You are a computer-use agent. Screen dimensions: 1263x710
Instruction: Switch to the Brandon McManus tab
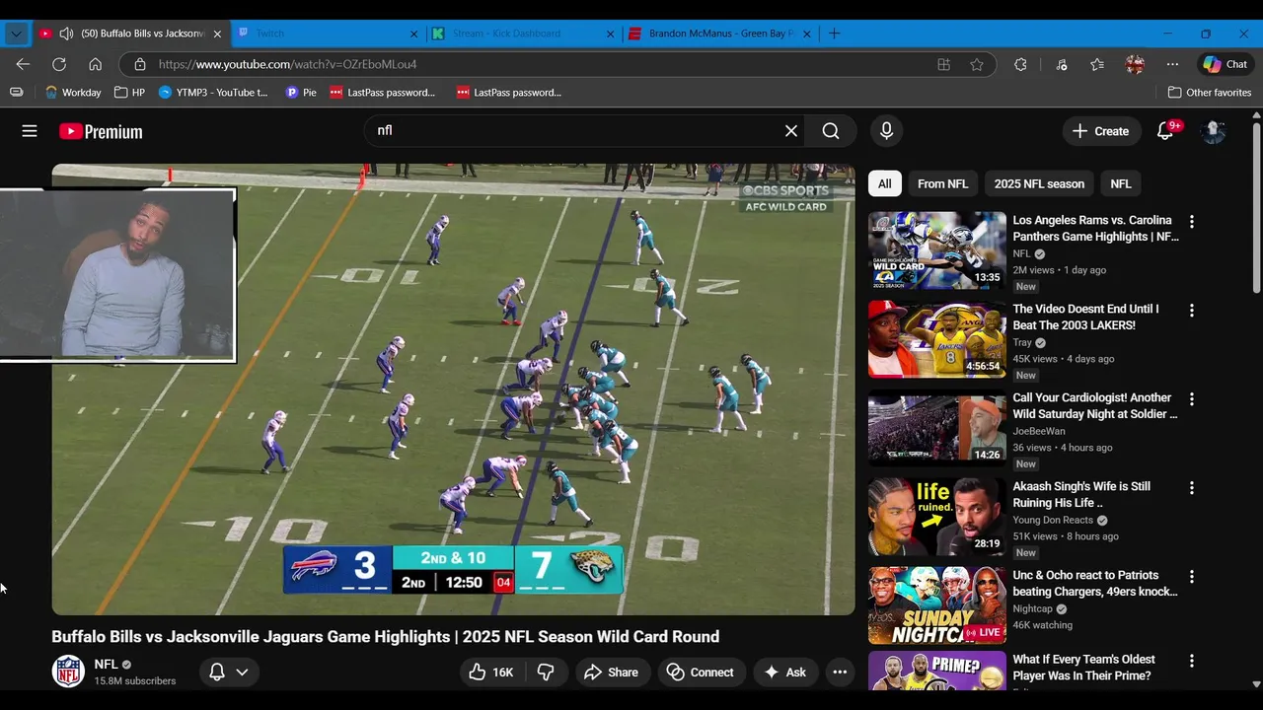pyautogui.click(x=719, y=34)
